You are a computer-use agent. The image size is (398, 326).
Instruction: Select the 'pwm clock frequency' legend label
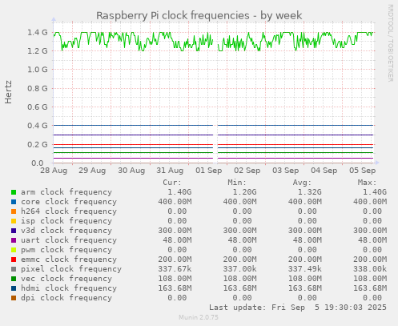pyautogui.click(x=66, y=250)
